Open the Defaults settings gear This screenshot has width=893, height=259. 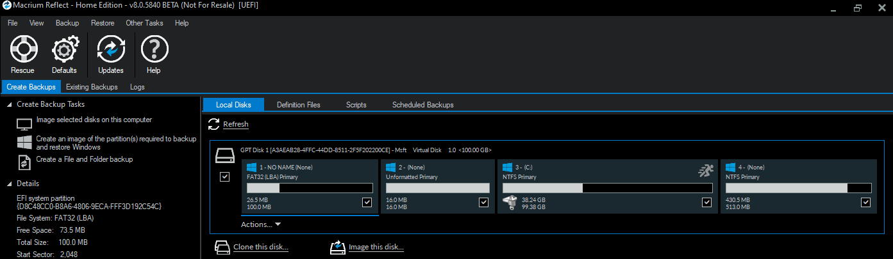[64, 49]
